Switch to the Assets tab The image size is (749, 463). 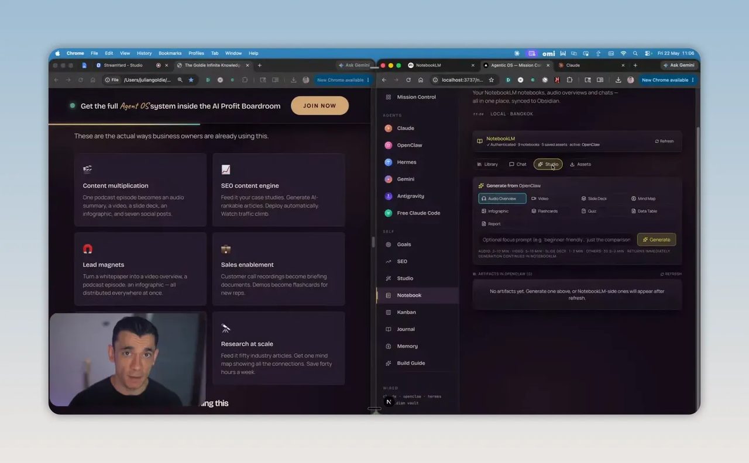point(580,164)
